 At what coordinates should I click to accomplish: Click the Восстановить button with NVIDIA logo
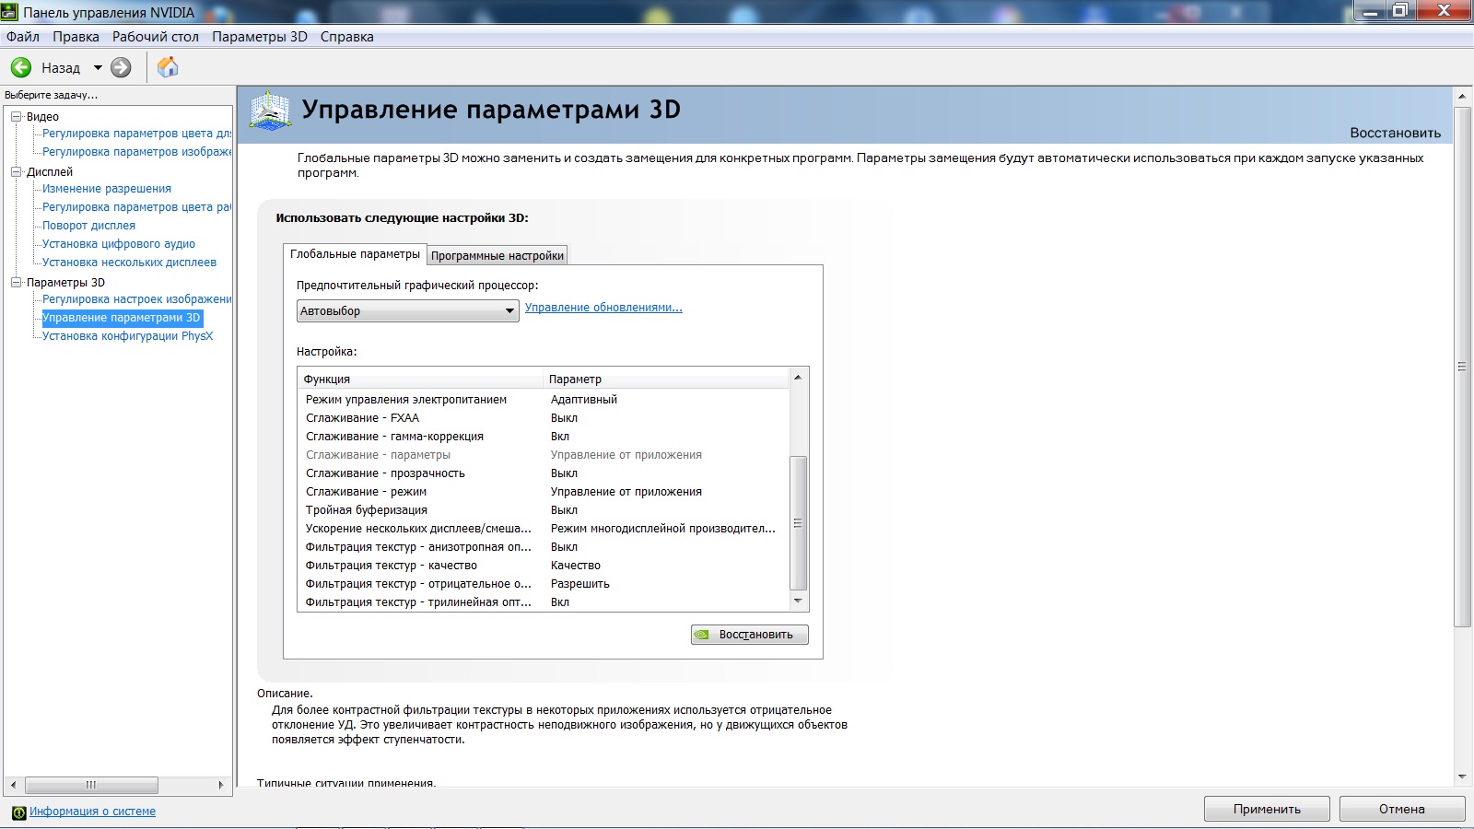(750, 635)
